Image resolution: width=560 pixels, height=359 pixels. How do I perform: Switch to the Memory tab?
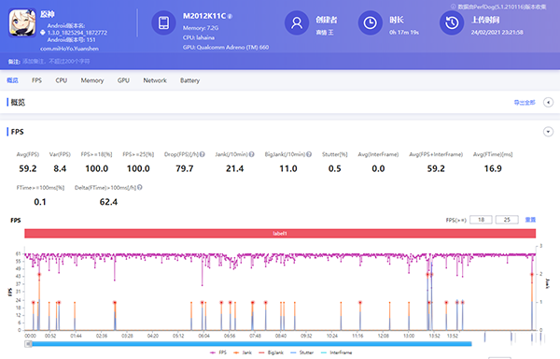tap(92, 80)
